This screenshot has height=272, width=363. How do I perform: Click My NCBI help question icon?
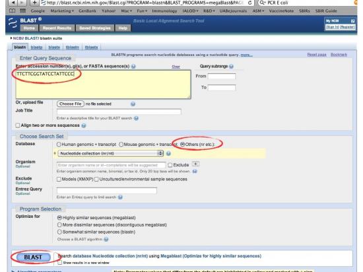(352, 21)
